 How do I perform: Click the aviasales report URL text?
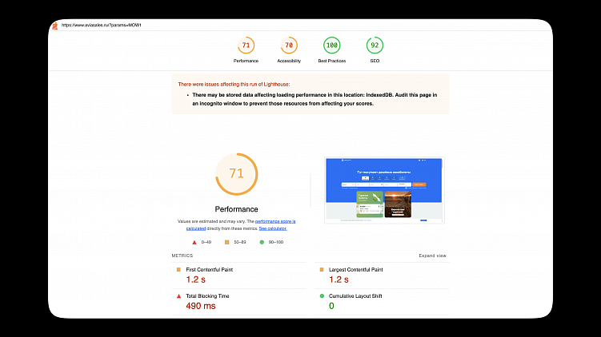click(101, 25)
